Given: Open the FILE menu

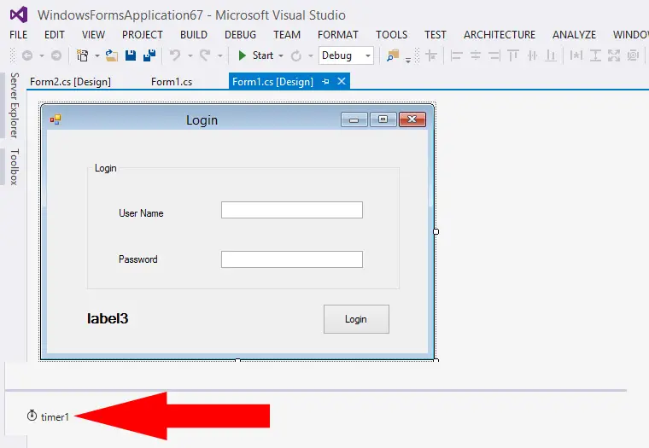Looking at the screenshot, I should (18, 35).
